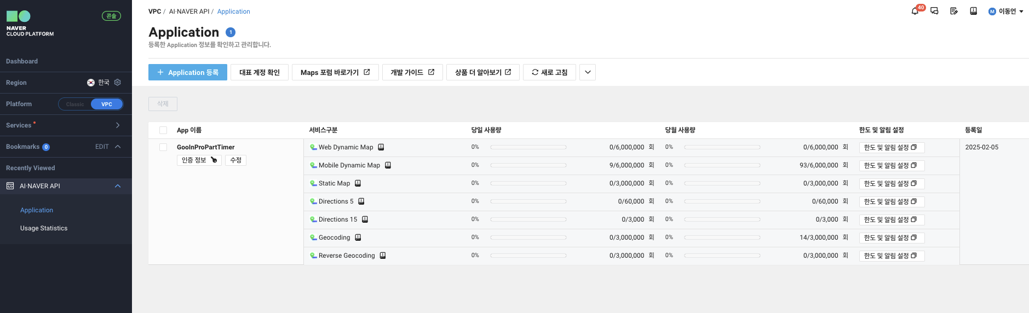
Task: Click the Web Dynamic Map service icon
Action: click(313, 147)
